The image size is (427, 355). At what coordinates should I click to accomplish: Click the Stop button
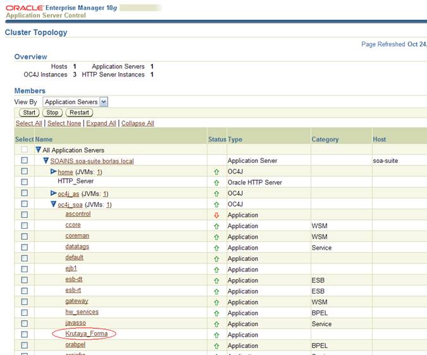pyautogui.click(x=53, y=112)
